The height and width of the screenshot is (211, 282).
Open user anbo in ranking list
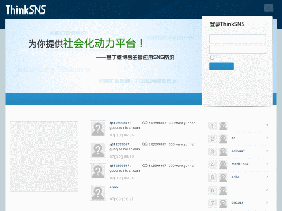click(235, 177)
